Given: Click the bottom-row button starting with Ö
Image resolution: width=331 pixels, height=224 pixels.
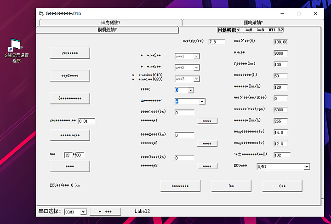Looking at the screenshot, I should pos(282,186).
